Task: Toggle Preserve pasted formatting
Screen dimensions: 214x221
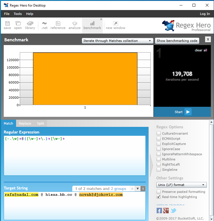Action: 159,191
